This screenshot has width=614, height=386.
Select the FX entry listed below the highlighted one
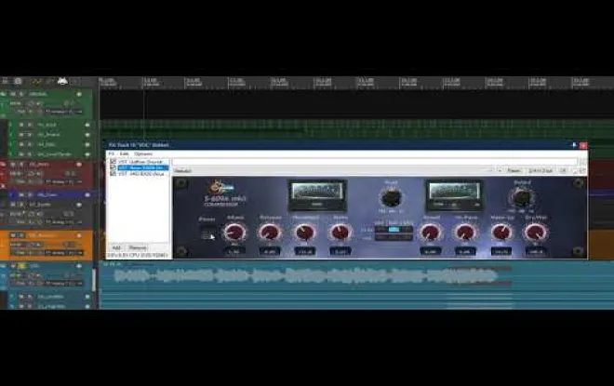click(141, 173)
